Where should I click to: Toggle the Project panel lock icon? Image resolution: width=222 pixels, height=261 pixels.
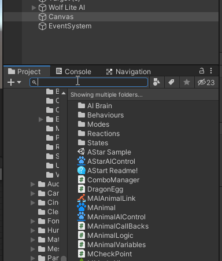pos(202,71)
